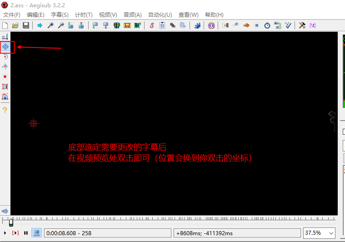Screen dimensions: 345x242
Task: Open Translation Assistant orange fish icon
Action: [246, 25]
